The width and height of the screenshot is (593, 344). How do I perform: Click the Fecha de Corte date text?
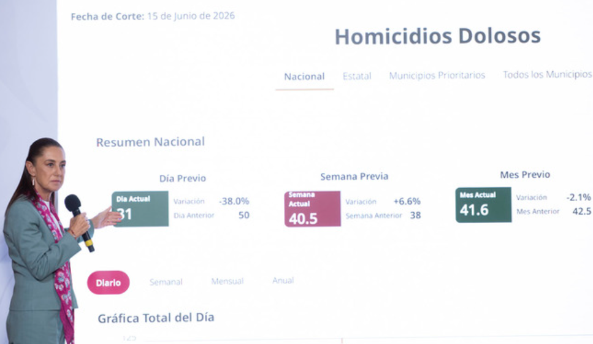tap(153, 17)
